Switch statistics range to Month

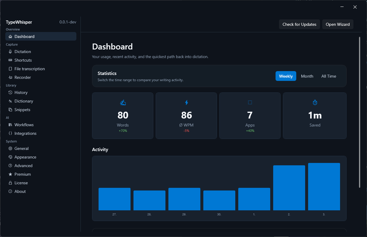pos(307,76)
